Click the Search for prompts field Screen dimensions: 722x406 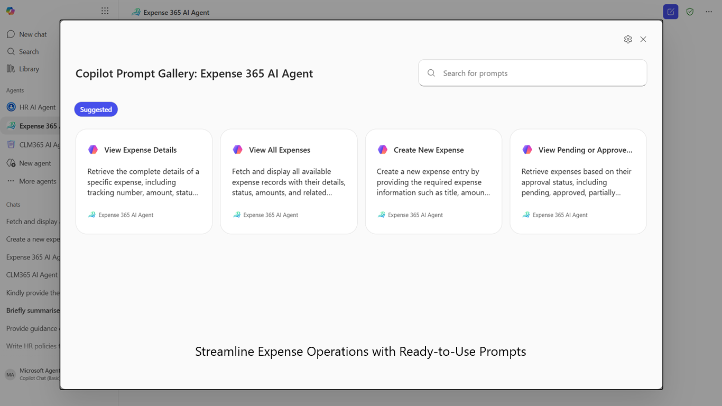click(x=533, y=73)
